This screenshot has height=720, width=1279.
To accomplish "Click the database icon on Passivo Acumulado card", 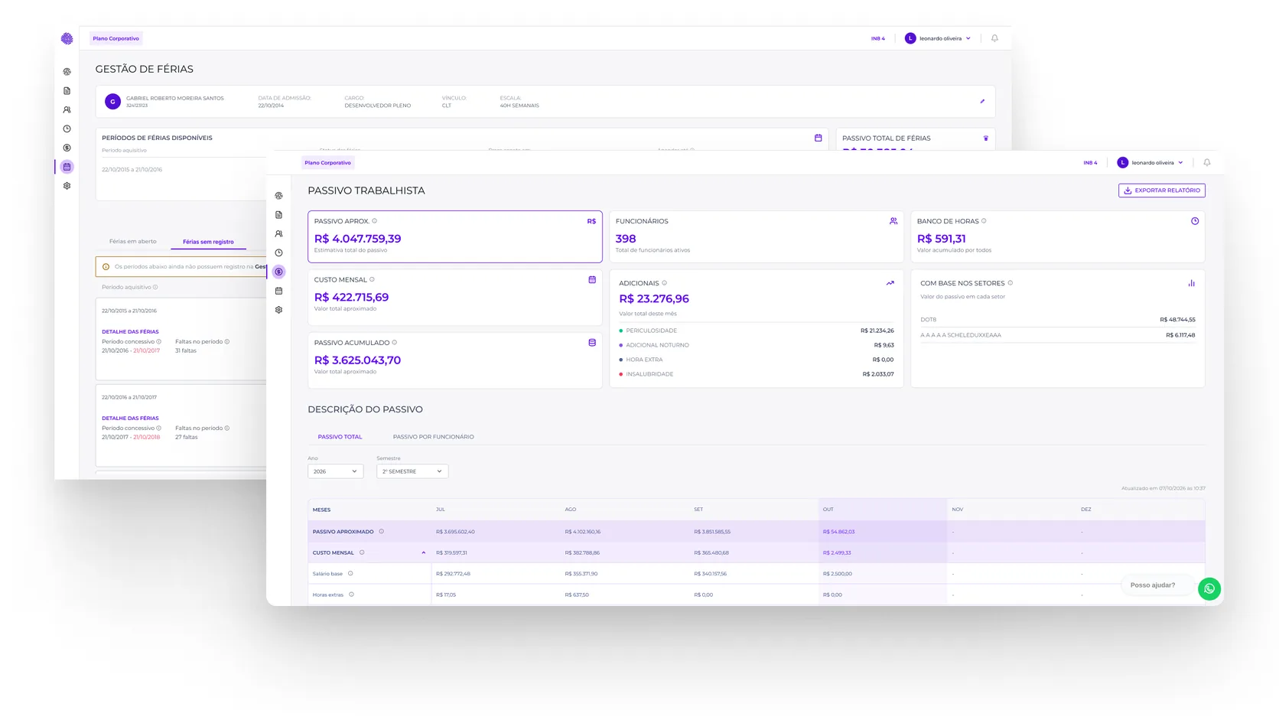I will pyautogui.click(x=592, y=343).
